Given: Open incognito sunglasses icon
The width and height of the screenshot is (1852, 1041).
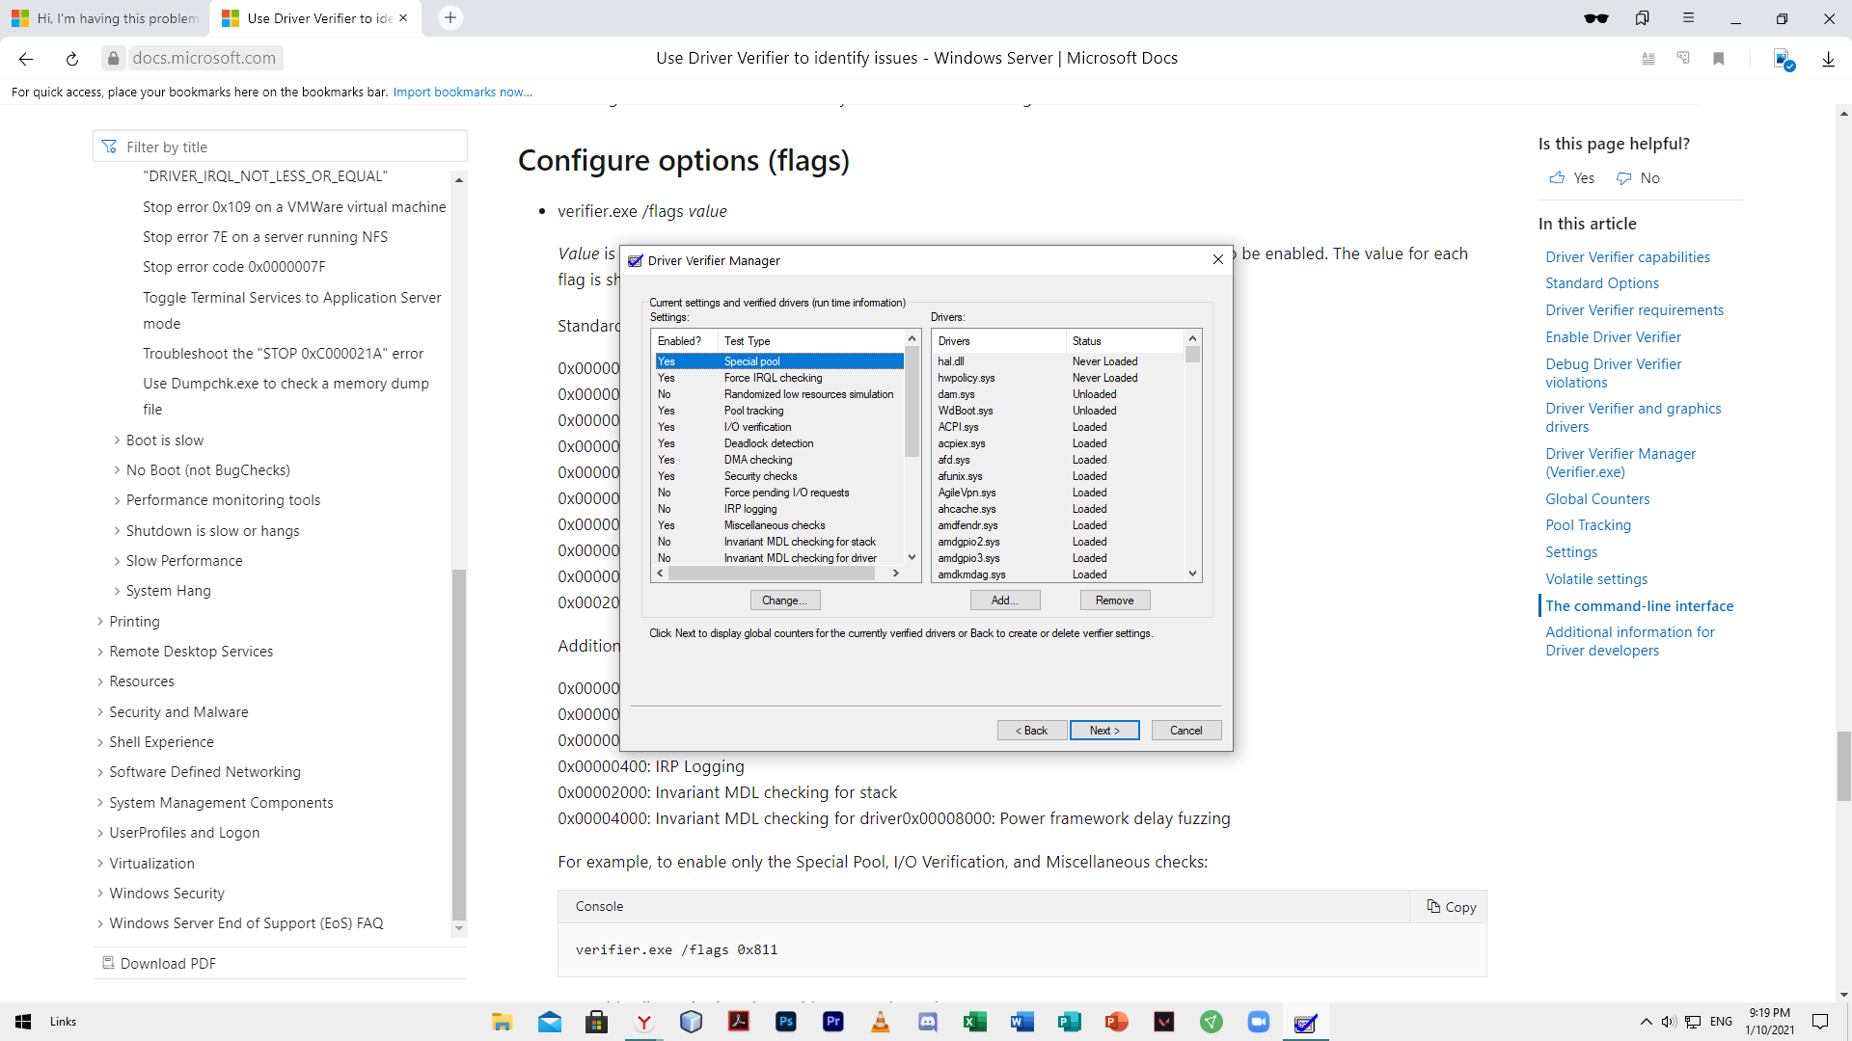Looking at the screenshot, I should (x=1596, y=18).
